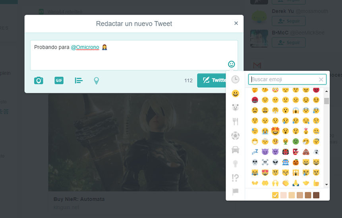Viewport: 342px width, 218px height.
Task: Insert the skull and crossbones emoji
Action: (265, 162)
